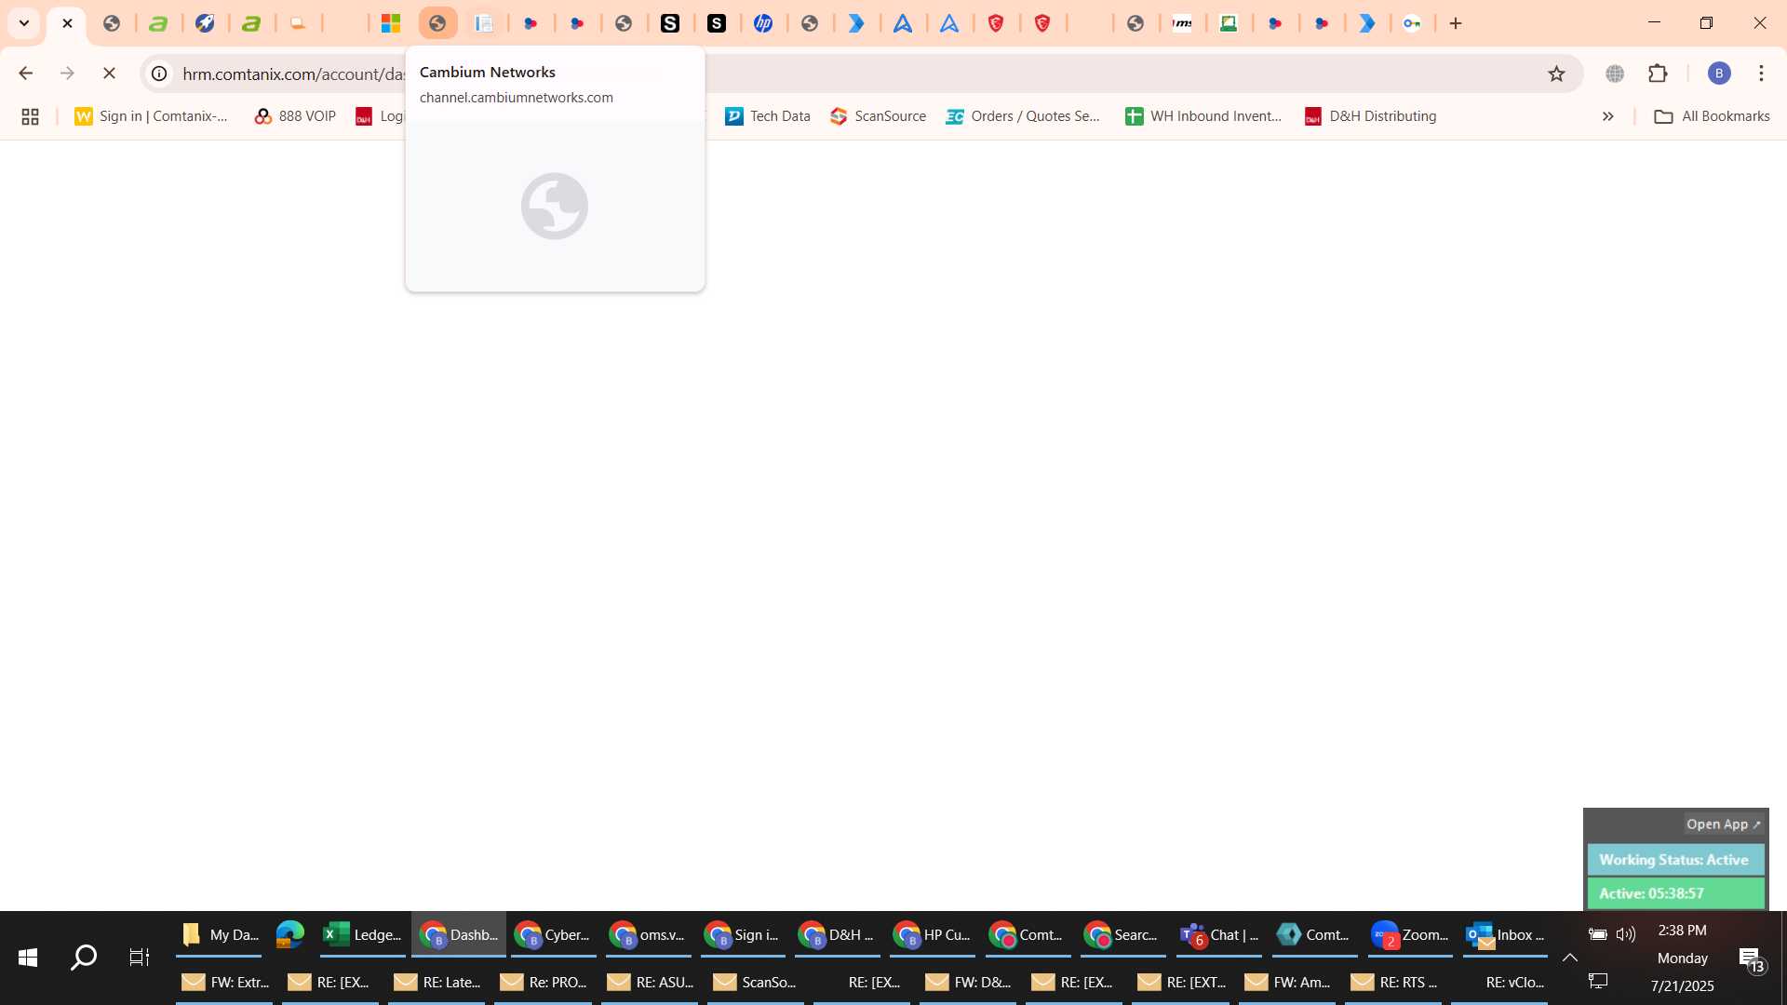Open the Apps grid shortcut

tap(30, 116)
